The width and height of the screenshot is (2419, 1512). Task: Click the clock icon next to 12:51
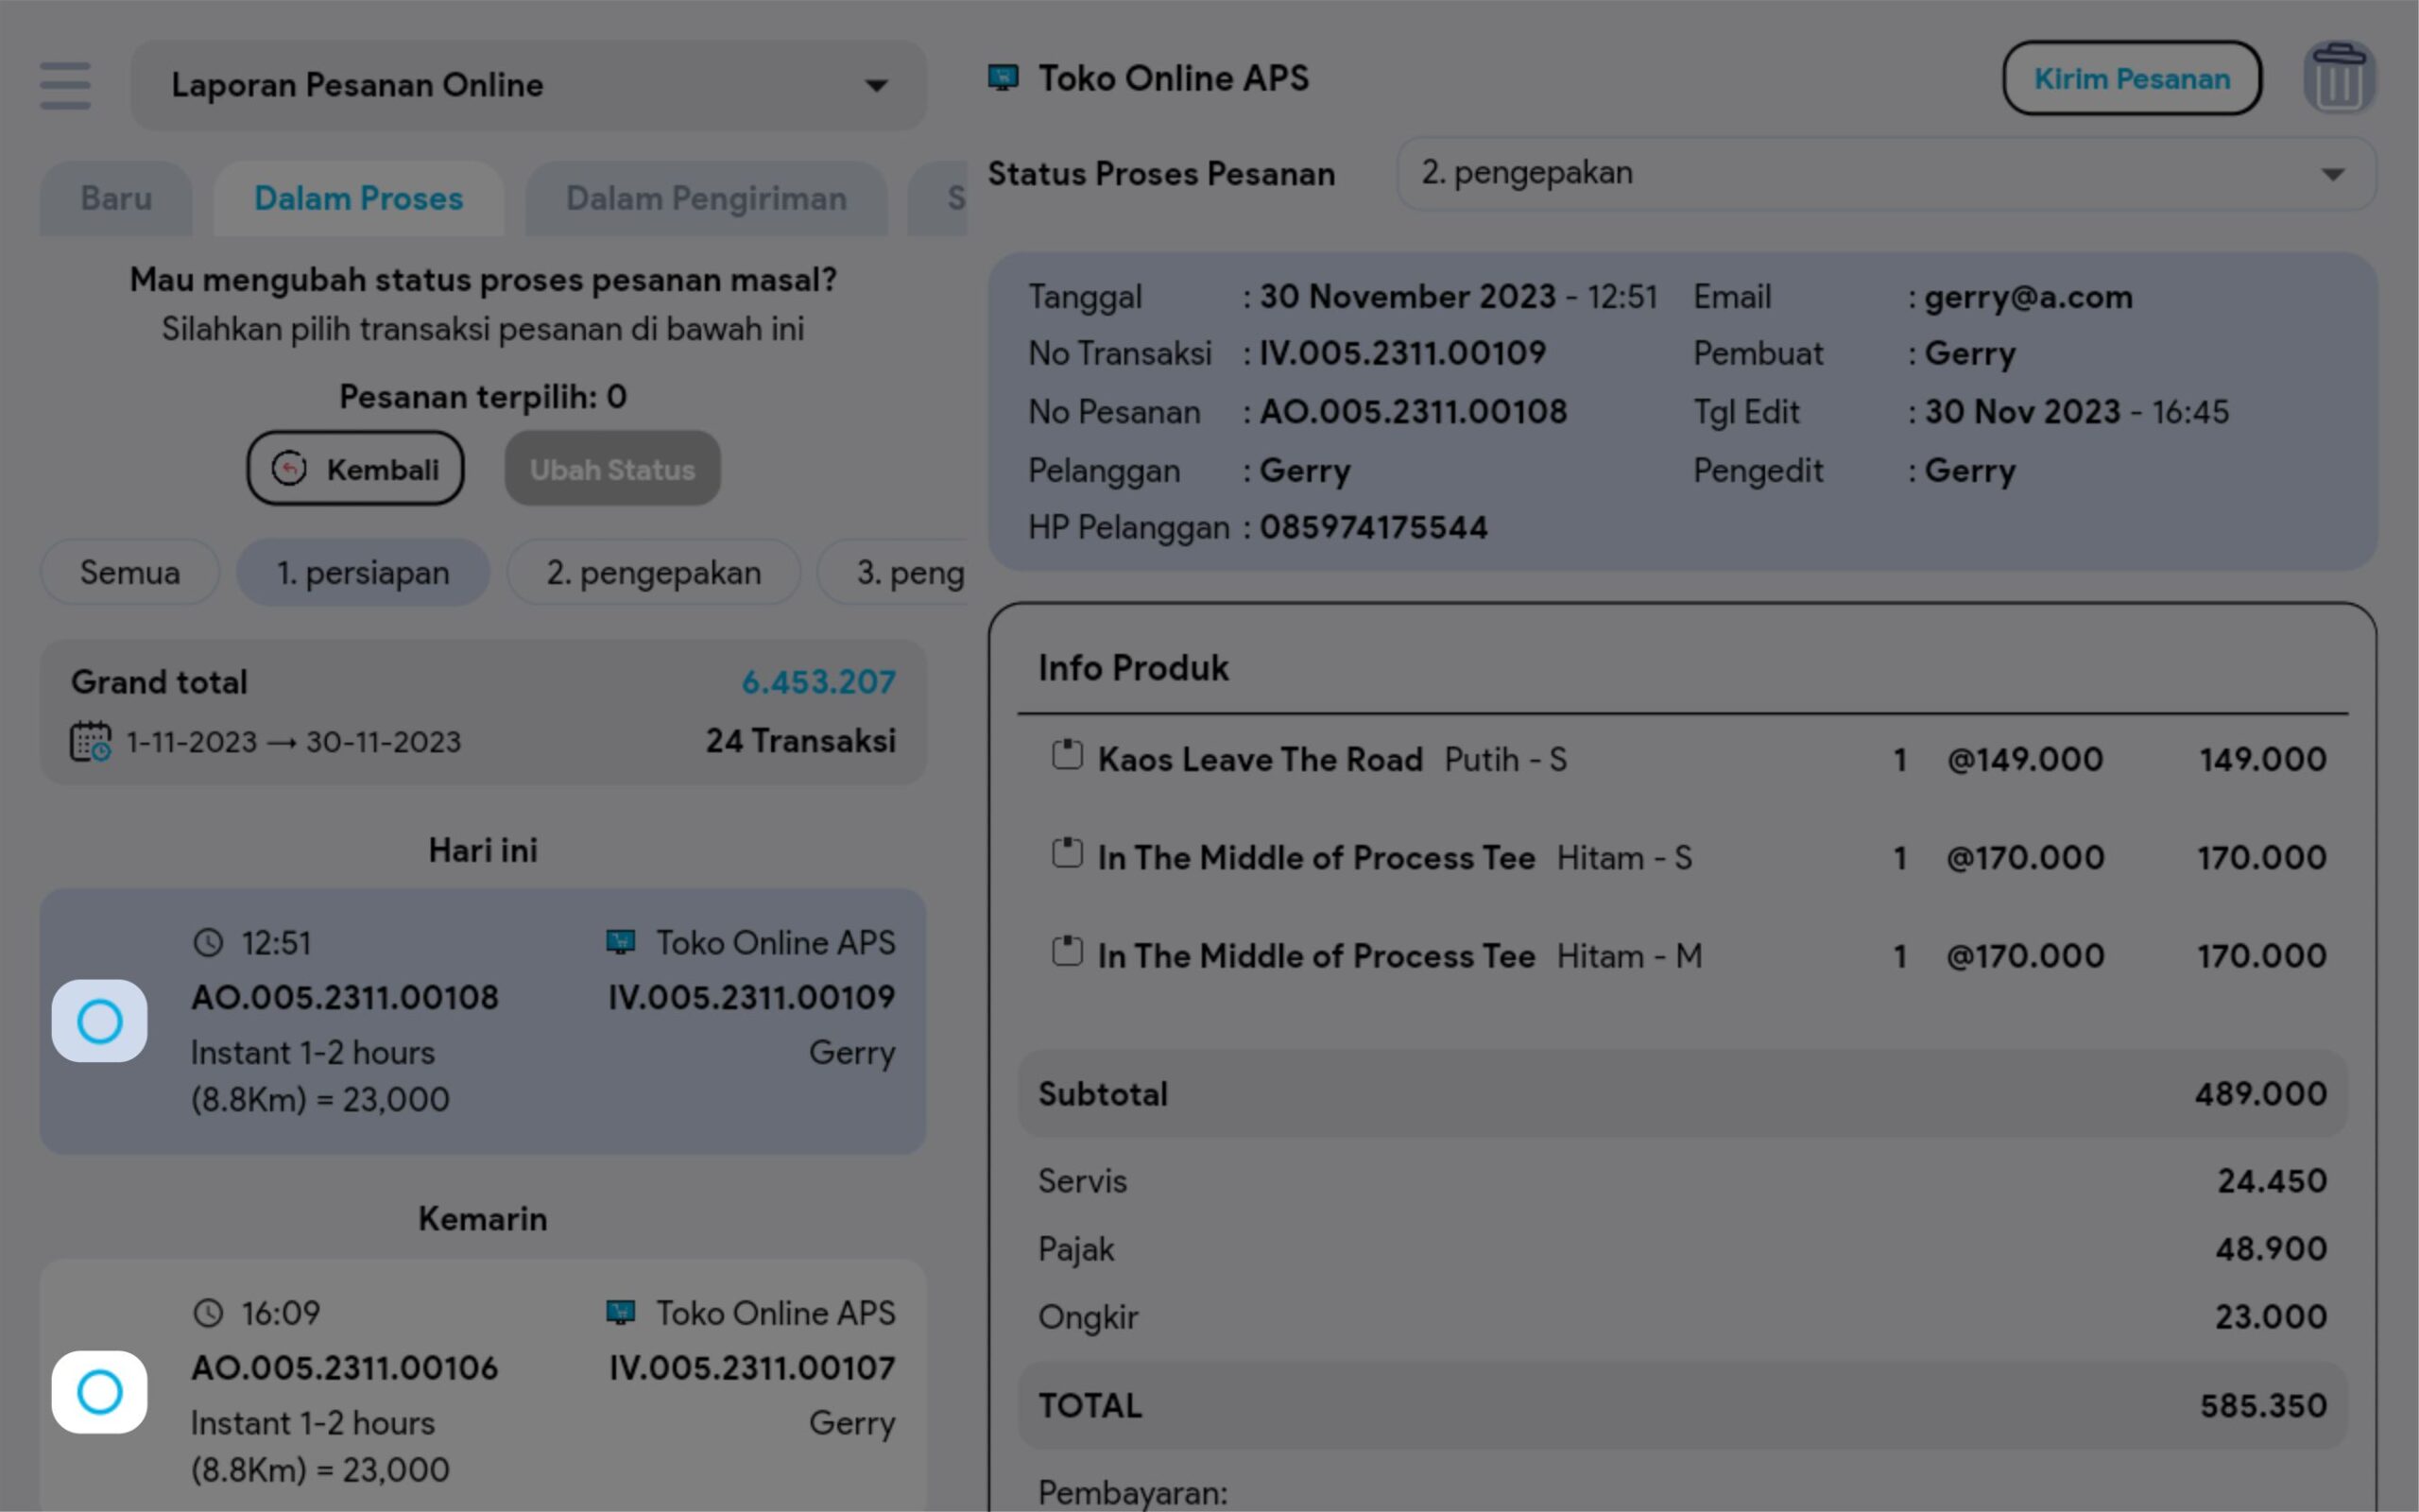[x=208, y=943]
